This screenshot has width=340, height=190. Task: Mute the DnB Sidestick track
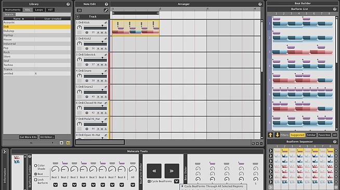coord(102,64)
